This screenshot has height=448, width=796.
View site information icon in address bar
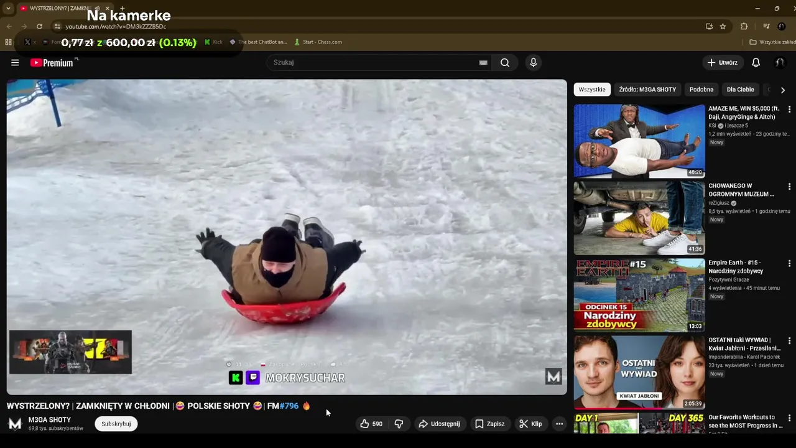(57, 26)
